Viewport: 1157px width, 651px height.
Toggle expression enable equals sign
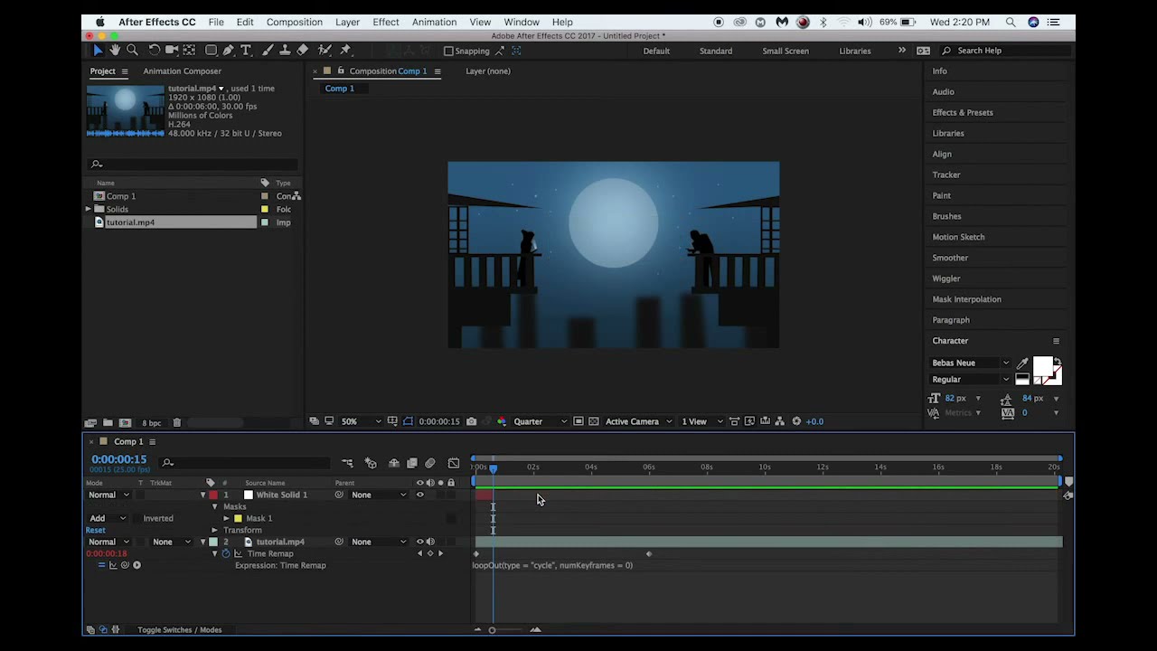point(101,565)
